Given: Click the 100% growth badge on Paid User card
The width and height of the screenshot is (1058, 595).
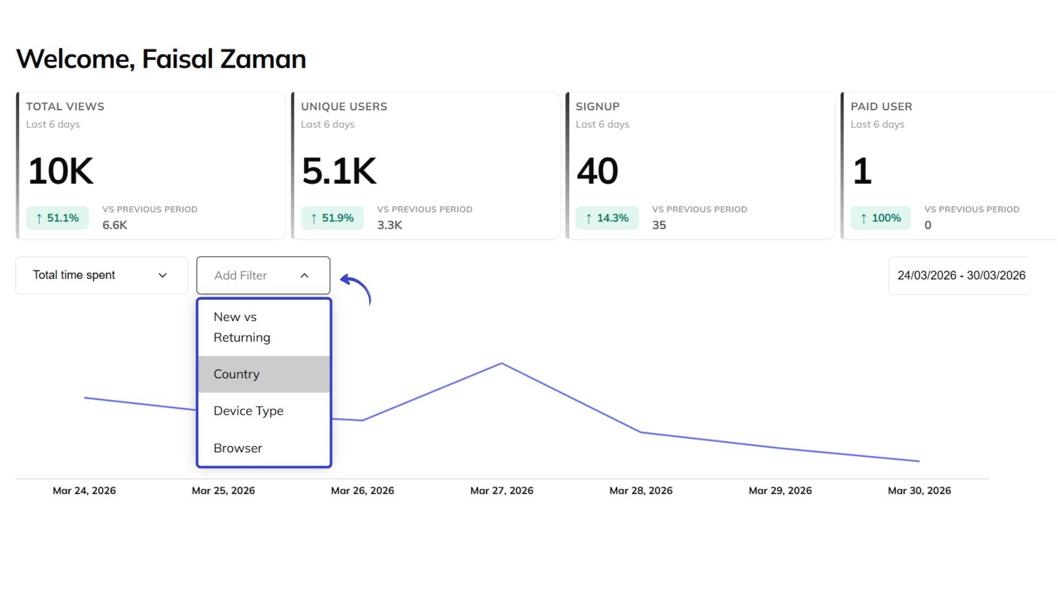Looking at the screenshot, I should (x=880, y=218).
